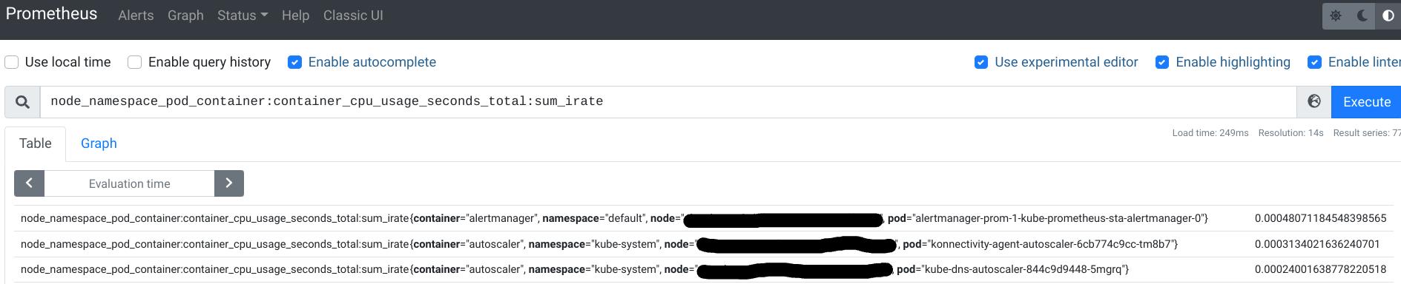Select the Table tab
This screenshot has width=1401, height=284.
(x=35, y=143)
